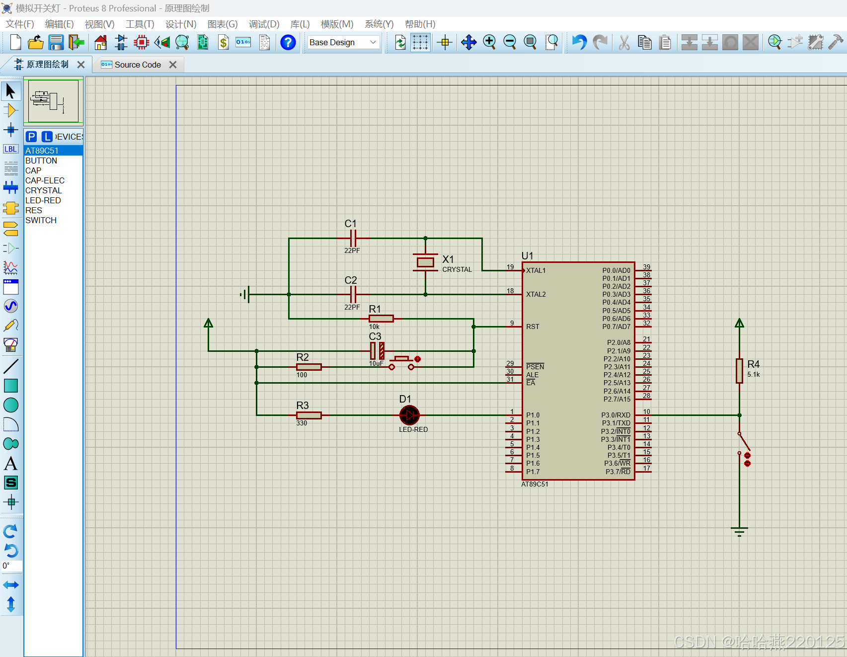
Task: Click the rotation angle field
Action: click(11, 566)
